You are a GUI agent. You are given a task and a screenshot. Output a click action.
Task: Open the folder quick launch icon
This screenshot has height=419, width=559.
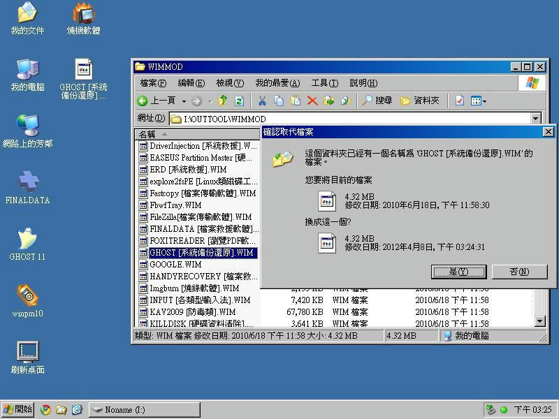(61, 410)
